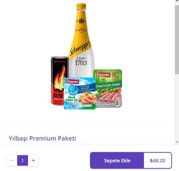This screenshot has height=171, width=179.
Task: Decrease quantity with the minus button
Action: click(12, 161)
